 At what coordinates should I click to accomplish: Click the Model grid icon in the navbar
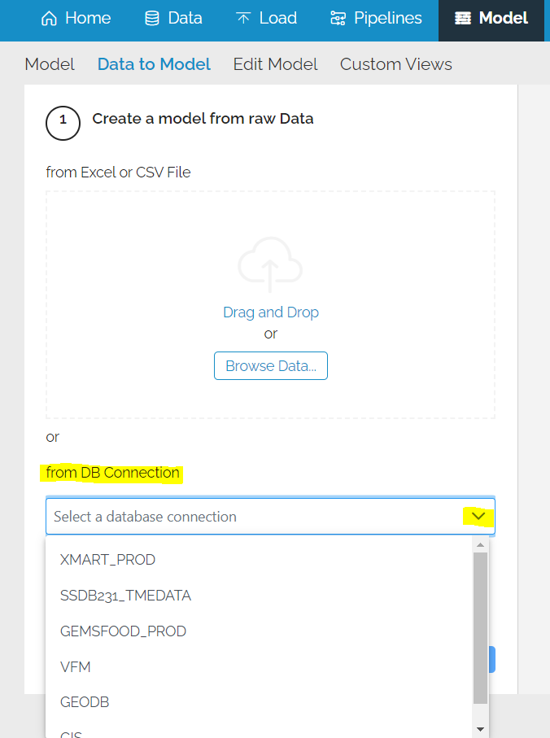click(x=461, y=17)
